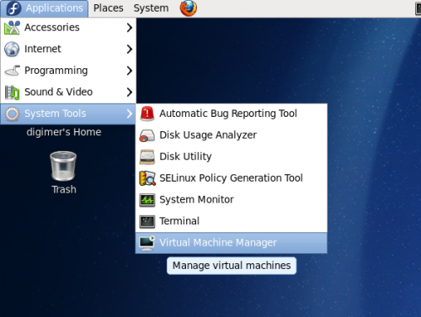Image resolution: width=421 pixels, height=317 pixels.
Task: Open the System menu in the top panel
Action: coord(151,8)
